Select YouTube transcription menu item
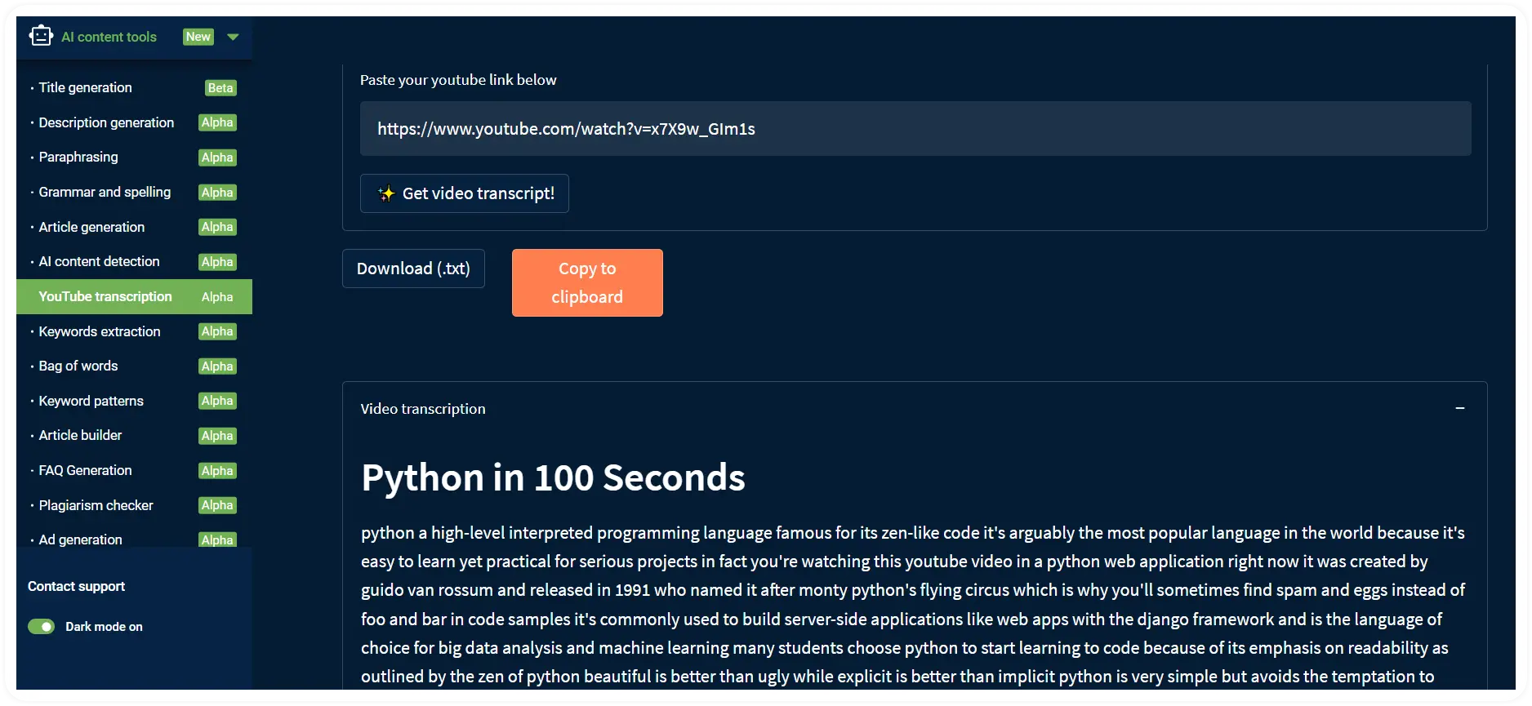Image resolution: width=1532 pixels, height=706 pixels. coord(134,296)
